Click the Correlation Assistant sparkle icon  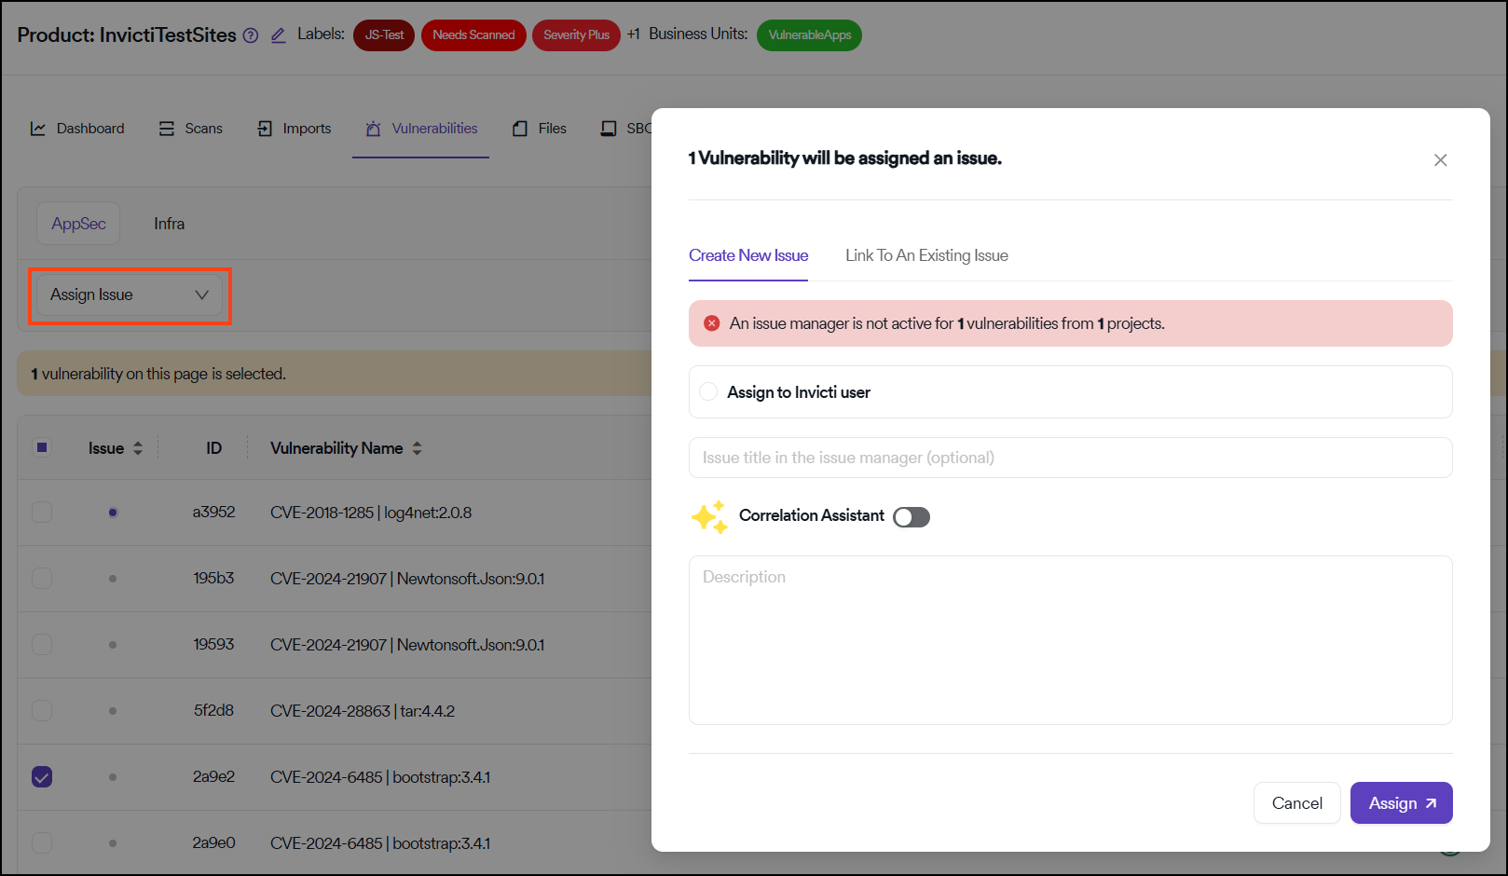709,517
